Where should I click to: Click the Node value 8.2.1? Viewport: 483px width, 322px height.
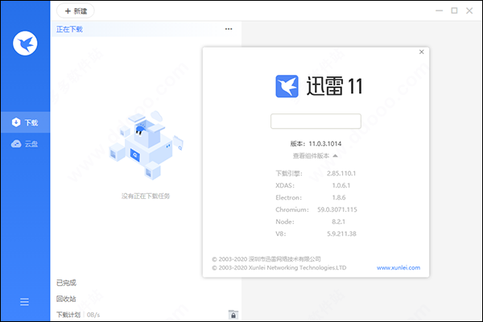[x=339, y=221]
